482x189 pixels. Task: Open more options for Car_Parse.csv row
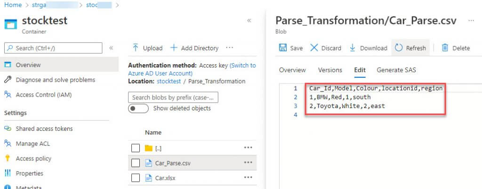tap(248, 163)
